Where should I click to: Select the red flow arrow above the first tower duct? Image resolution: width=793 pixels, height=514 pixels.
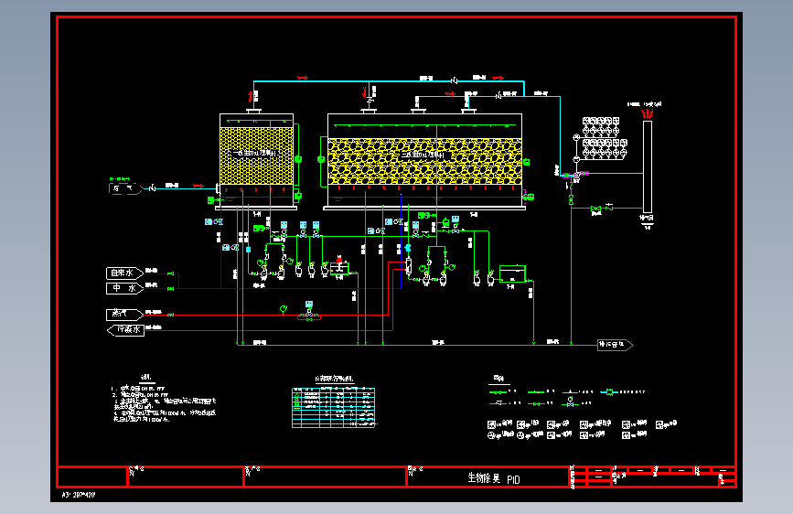coord(303,78)
